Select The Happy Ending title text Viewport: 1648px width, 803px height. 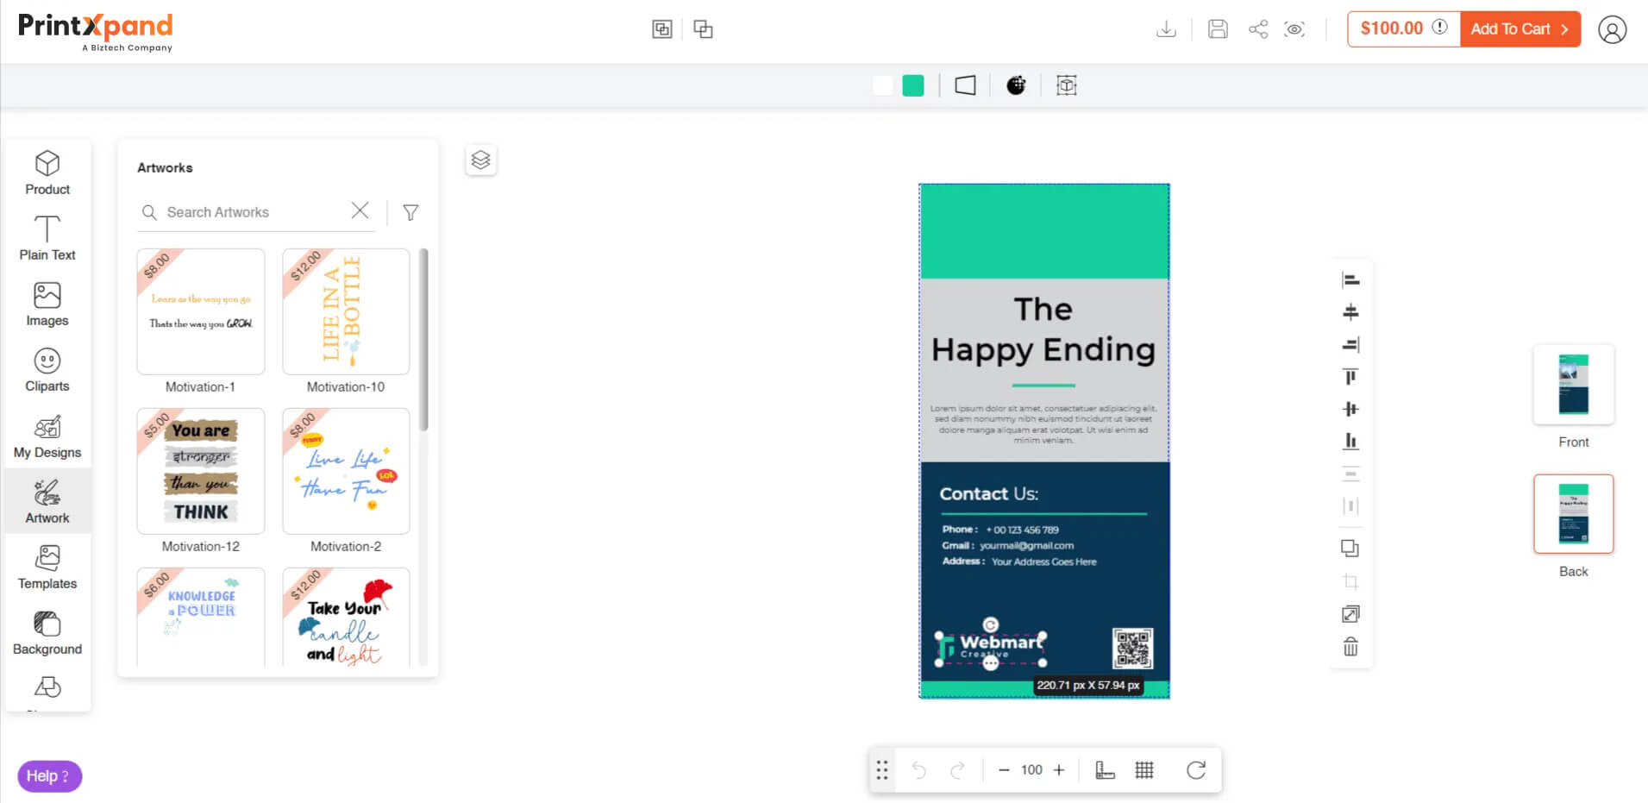[1043, 329]
